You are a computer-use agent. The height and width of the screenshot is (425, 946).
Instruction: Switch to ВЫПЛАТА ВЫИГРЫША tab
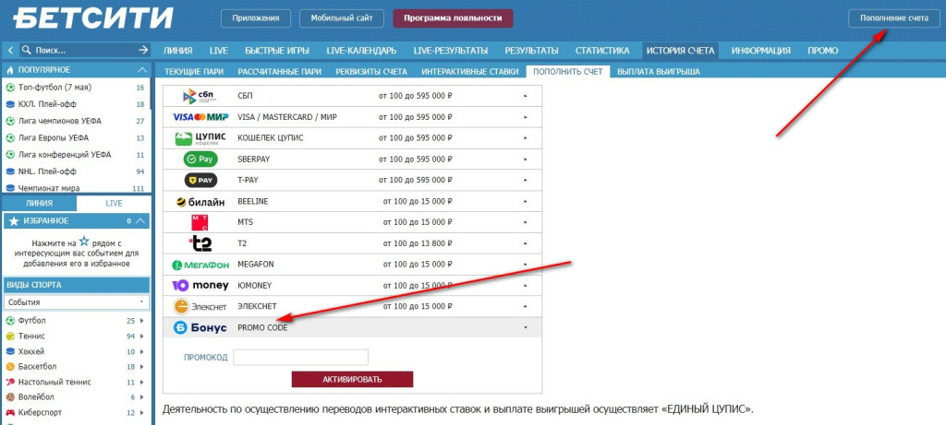coord(658,72)
